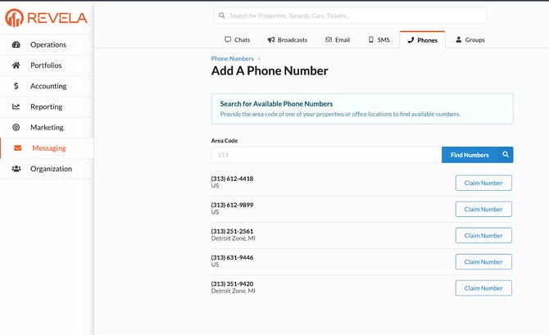Click the magnifier on Find Numbers
Screen dimensions: 549x335
pyautogui.click(x=506, y=154)
